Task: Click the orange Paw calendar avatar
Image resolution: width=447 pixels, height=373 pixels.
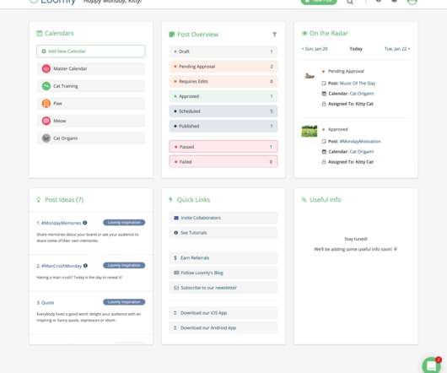Action: pyautogui.click(x=46, y=103)
